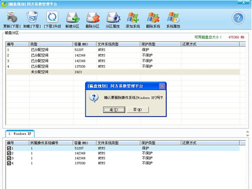Screen dimensions: 252x189
Task: Switch to the '1: Windows XP' tab
Action: pos(20,134)
